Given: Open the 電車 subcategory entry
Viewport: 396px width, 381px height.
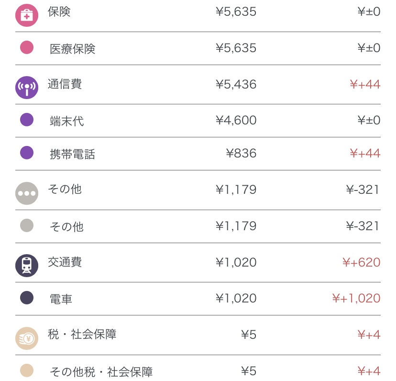Looking at the screenshot, I should 61,299.
